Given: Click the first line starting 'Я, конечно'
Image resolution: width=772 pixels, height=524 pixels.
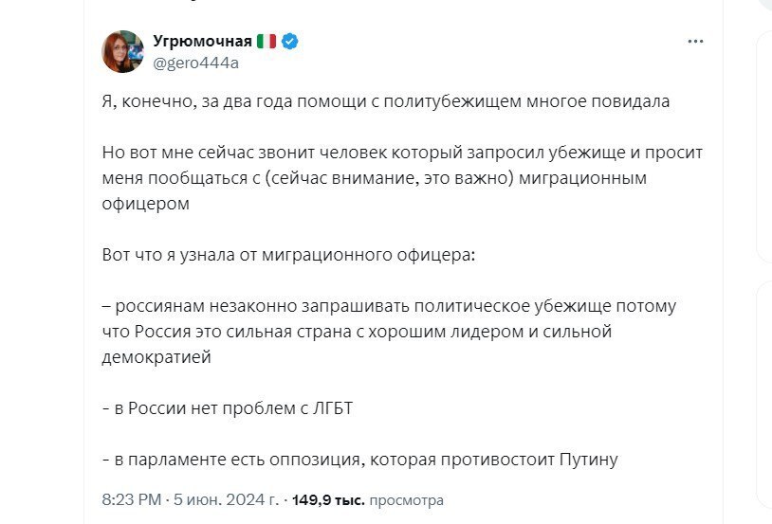Looking at the screenshot, I should click(x=385, y=102).
